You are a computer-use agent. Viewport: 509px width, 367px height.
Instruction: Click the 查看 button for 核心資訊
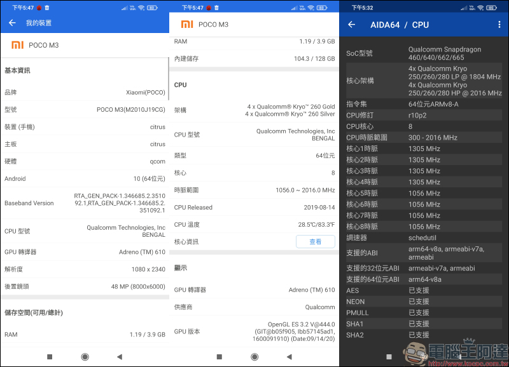click(x=316, y=241)
